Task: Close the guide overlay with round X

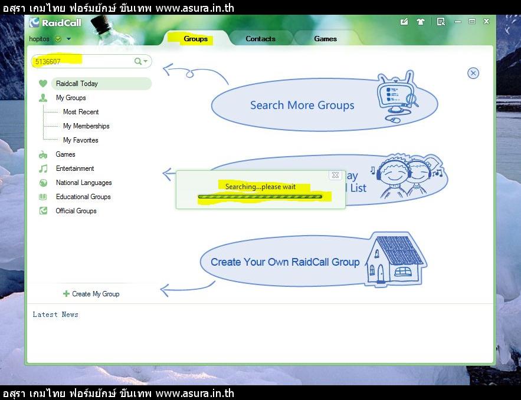Action: click(473, 73)
